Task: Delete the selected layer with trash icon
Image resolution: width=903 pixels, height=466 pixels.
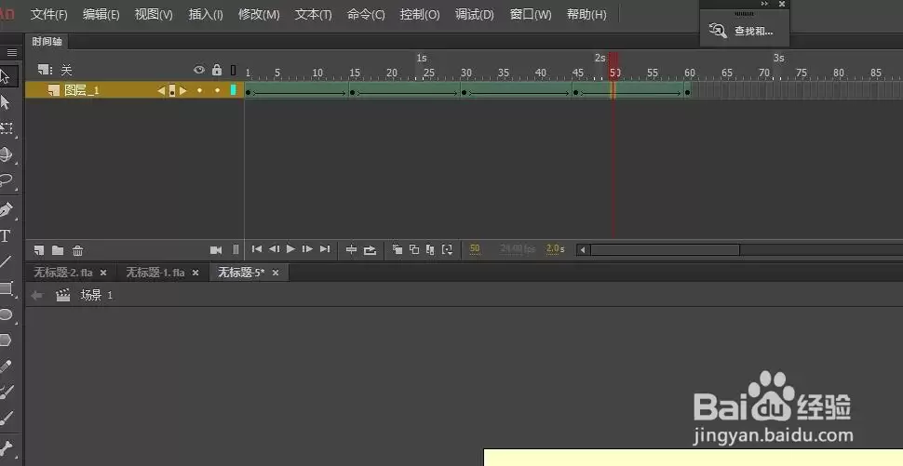Action: [x=78, y=250]
